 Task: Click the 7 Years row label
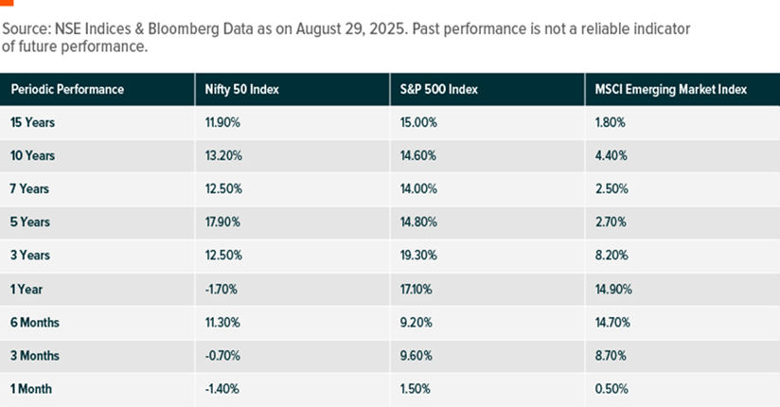tap(30, 188)
